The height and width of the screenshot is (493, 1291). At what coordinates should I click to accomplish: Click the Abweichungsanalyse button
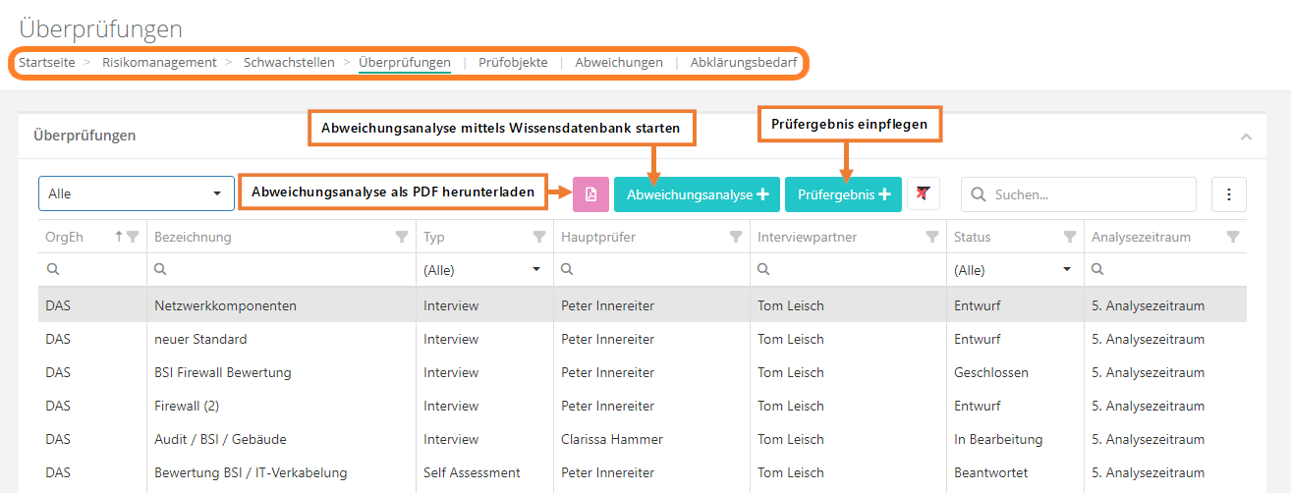(697, 194)
